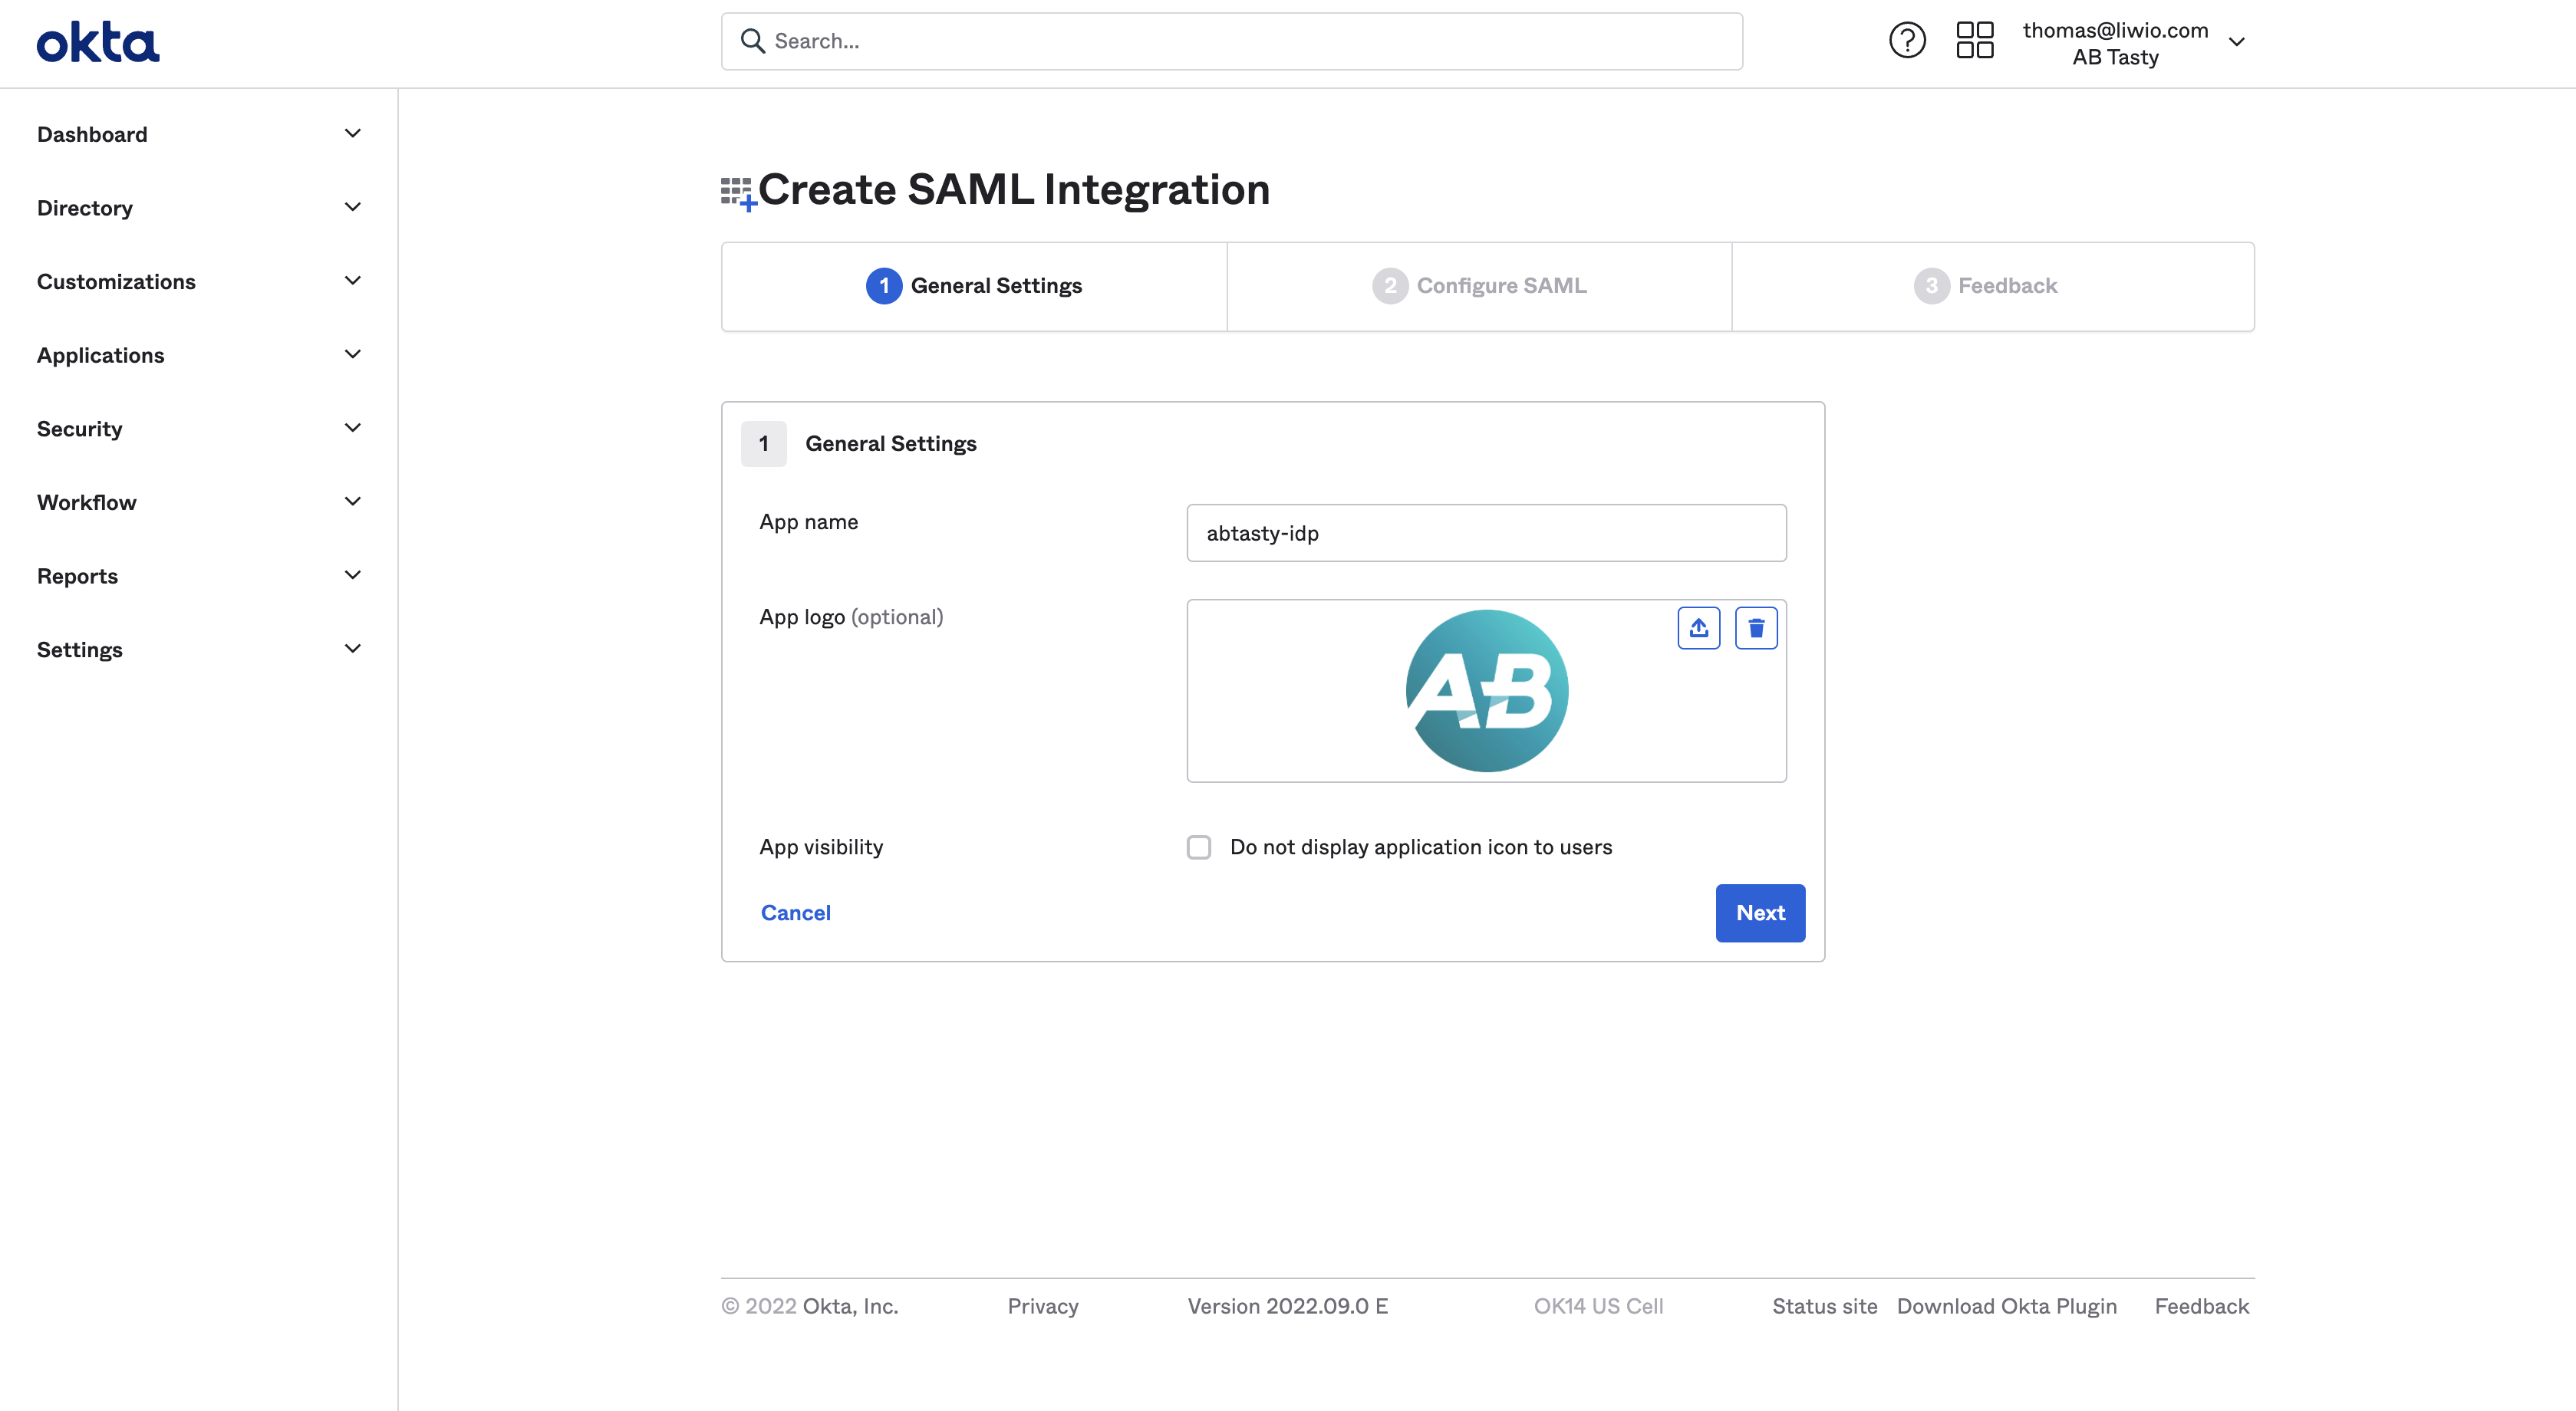Click the upload logo icon

[1698, 627]
